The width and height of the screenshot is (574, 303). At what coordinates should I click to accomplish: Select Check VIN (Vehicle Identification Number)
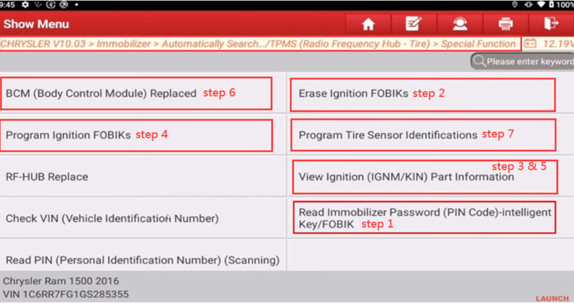[143, 218]
